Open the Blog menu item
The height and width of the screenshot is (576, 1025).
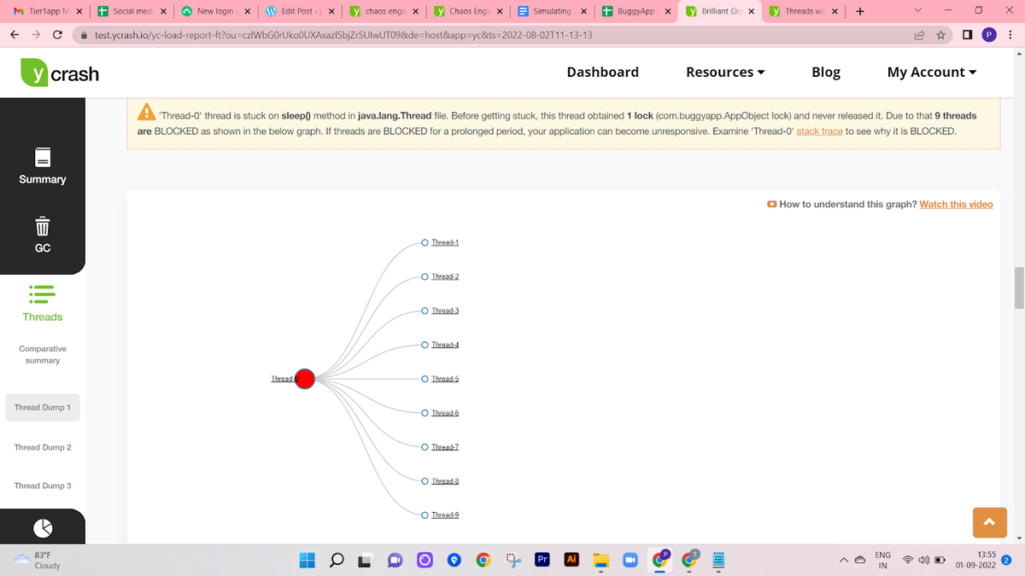point(825,72)
